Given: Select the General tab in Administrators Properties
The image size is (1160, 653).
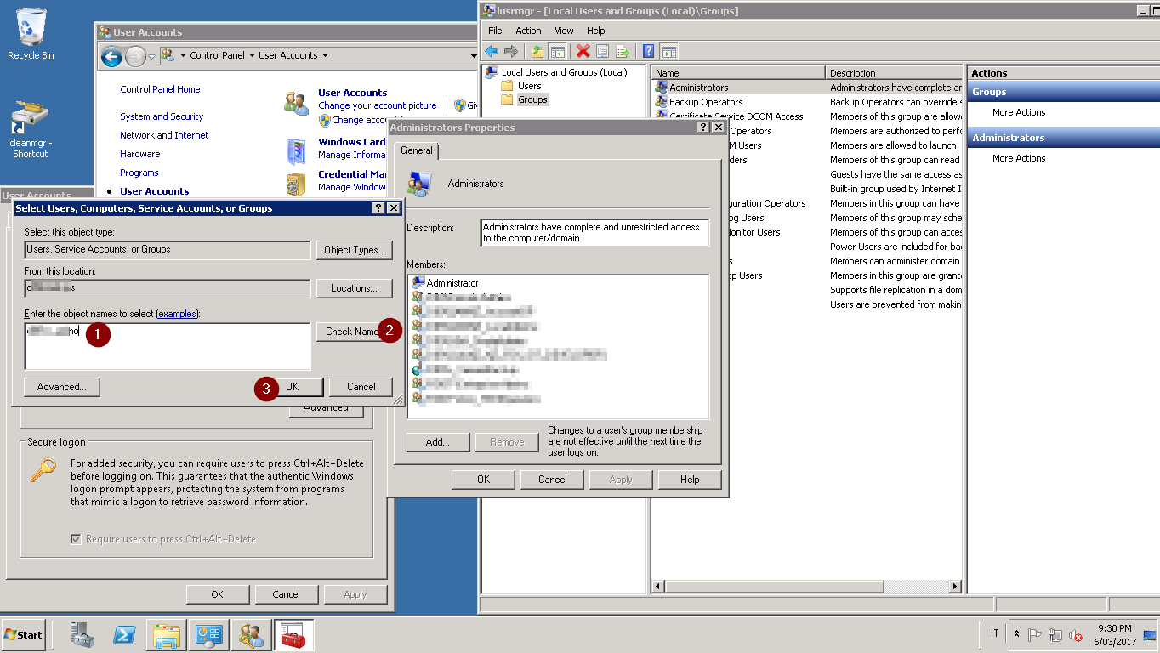Looking at the screenshot, I should click(417, 150).
